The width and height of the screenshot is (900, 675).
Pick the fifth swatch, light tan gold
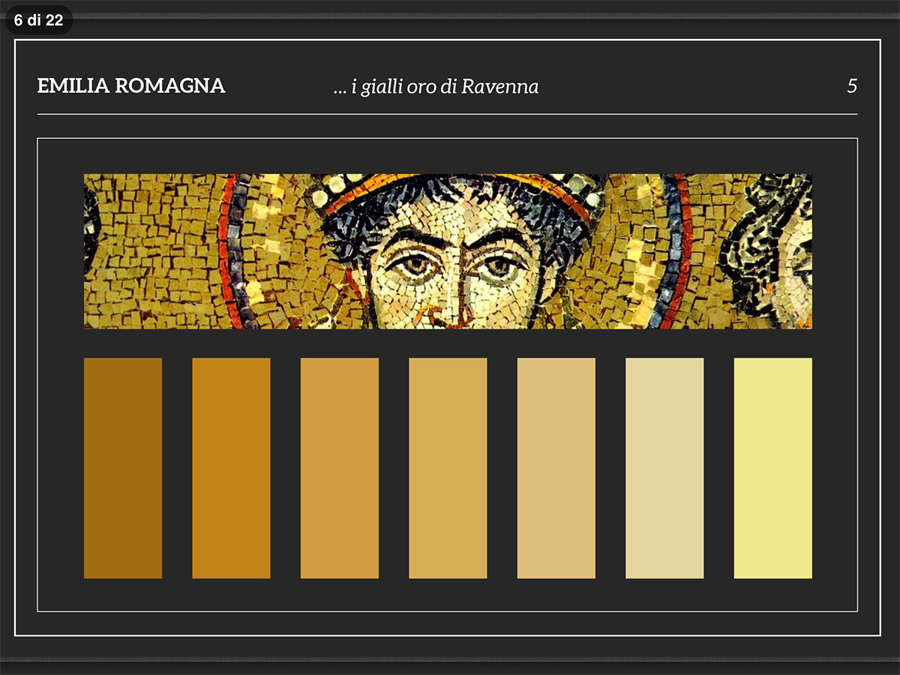(556, 468)
